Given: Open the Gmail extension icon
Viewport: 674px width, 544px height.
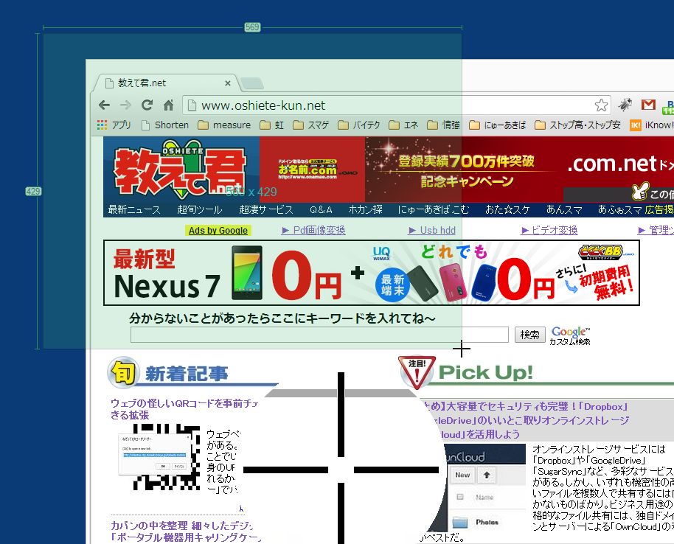Looking at the screenshot, I should pos(648,105).
